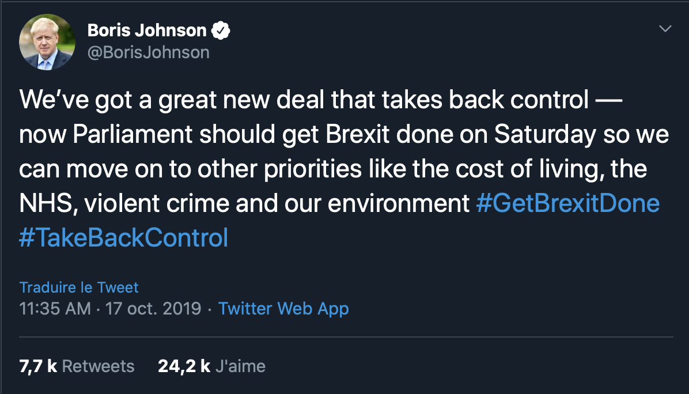Open the #GetBrexitDone hashtag

coord(567,204)
